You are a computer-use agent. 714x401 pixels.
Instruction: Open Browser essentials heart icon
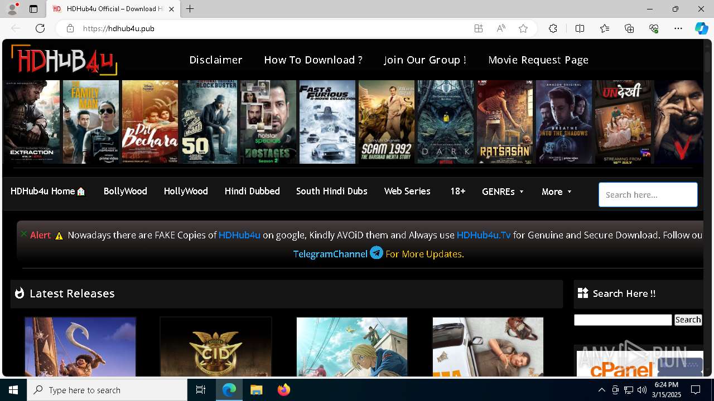pyautogui.click(x=654, y=28)
